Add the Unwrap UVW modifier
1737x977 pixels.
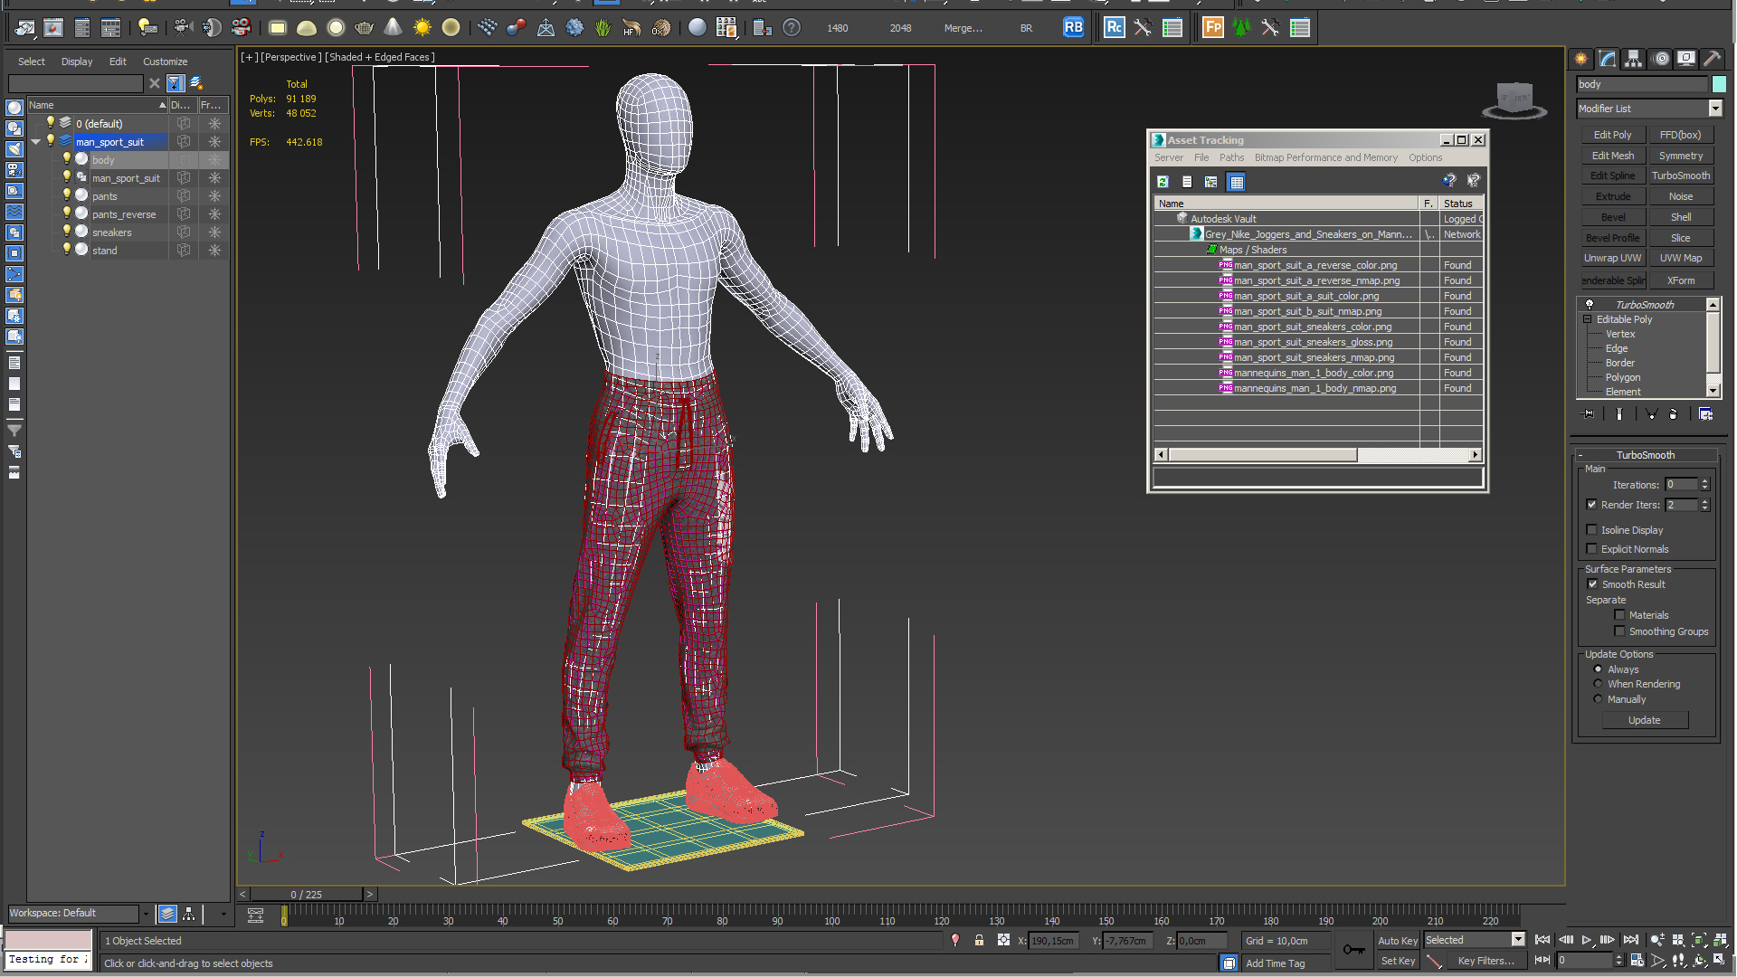click(1612, 258)
